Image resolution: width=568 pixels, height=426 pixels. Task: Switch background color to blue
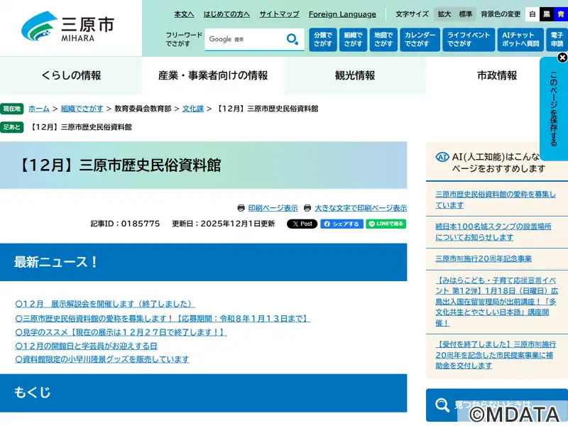coord(560,14)
